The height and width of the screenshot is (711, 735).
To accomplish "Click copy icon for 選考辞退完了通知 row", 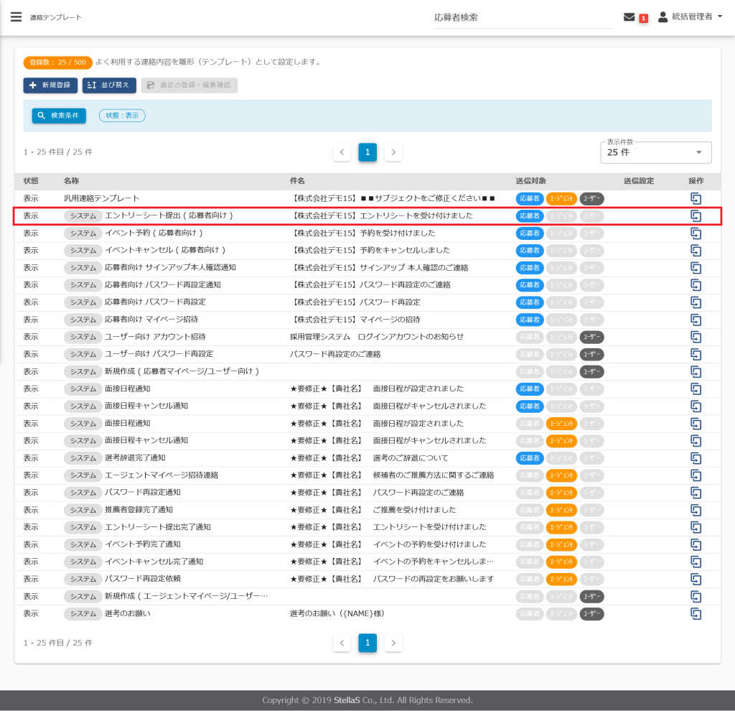I will point(696,457).
